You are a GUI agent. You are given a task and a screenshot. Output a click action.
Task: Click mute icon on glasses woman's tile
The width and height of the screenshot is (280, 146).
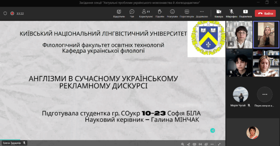[x=230, y=44]
